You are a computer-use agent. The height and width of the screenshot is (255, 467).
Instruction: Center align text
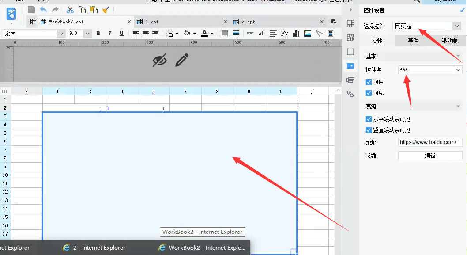pos(146,34)
